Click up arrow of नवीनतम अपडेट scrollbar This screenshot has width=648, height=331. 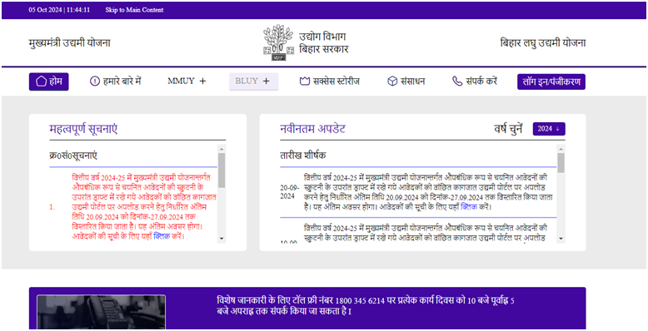[561, 149]
